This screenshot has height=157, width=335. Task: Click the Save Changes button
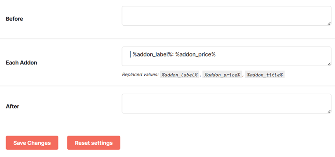pyautogui.click(x=32, y=143)
